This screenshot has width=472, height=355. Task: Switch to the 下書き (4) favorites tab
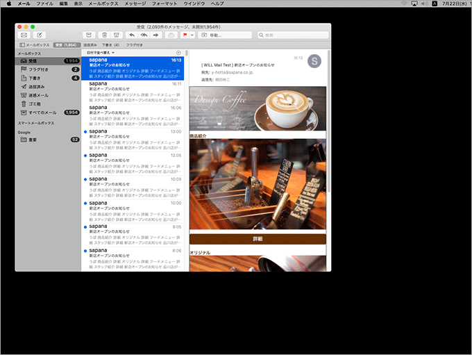tap(111, 44)
